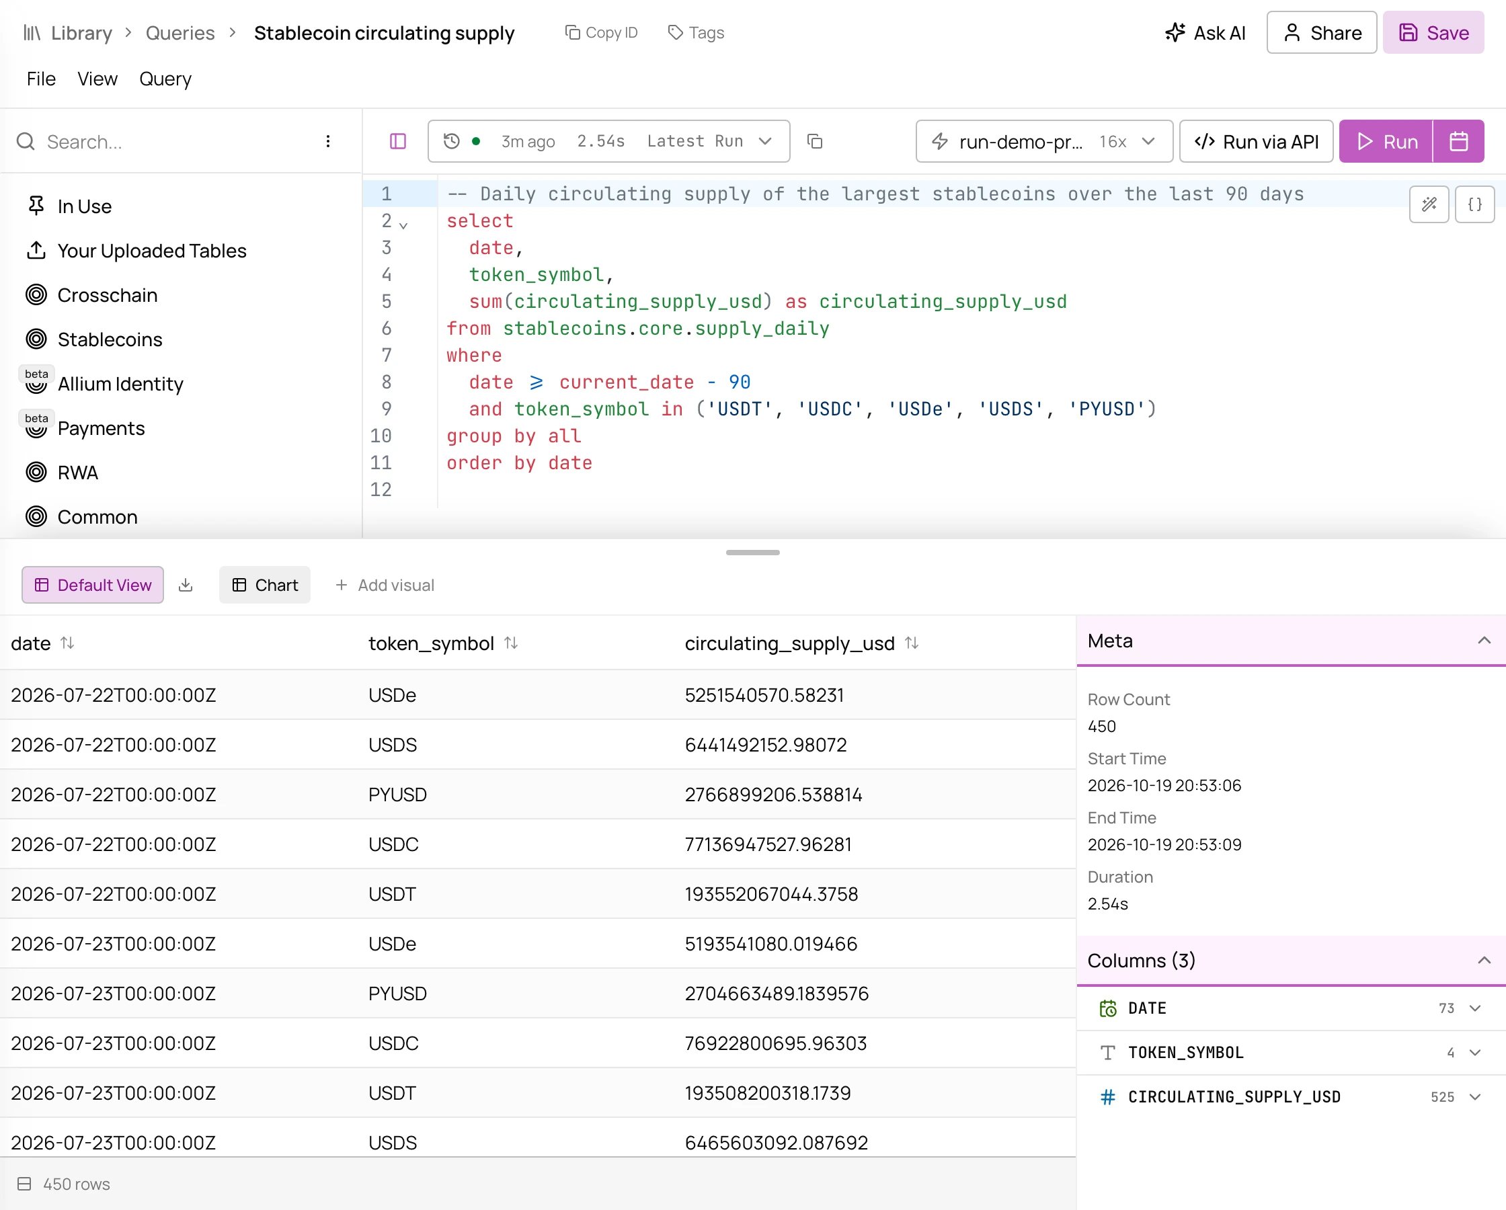Screen dimensions: 1506x1210
Task: Sort by the token_symbol column
Action: pyautogui.click(x=512, y=643)
